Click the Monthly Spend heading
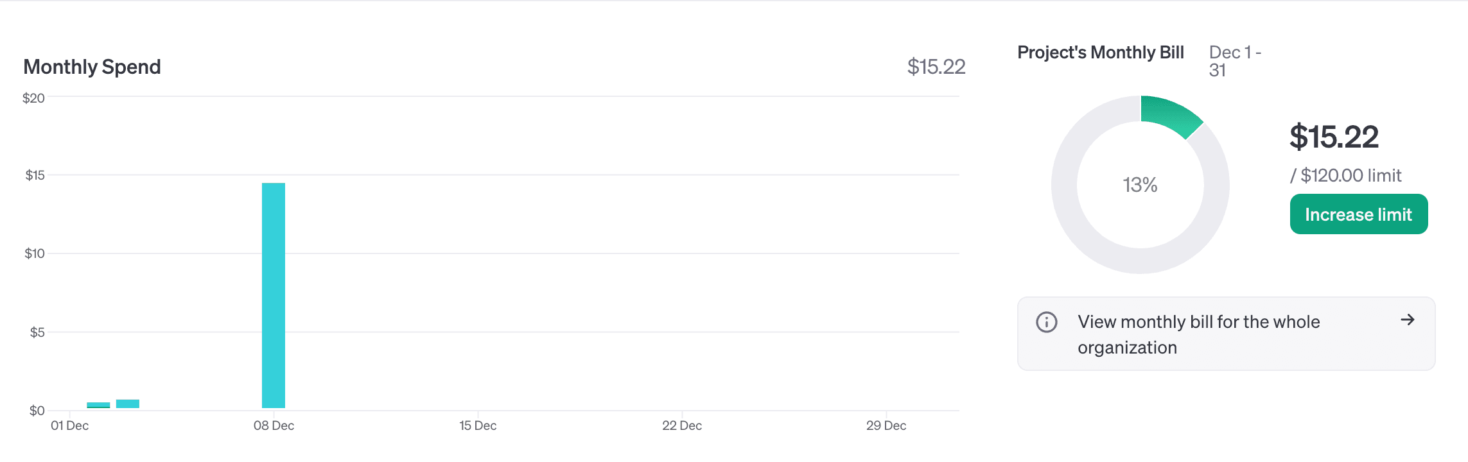The image size is (1468, 462). tap(92, 67)
